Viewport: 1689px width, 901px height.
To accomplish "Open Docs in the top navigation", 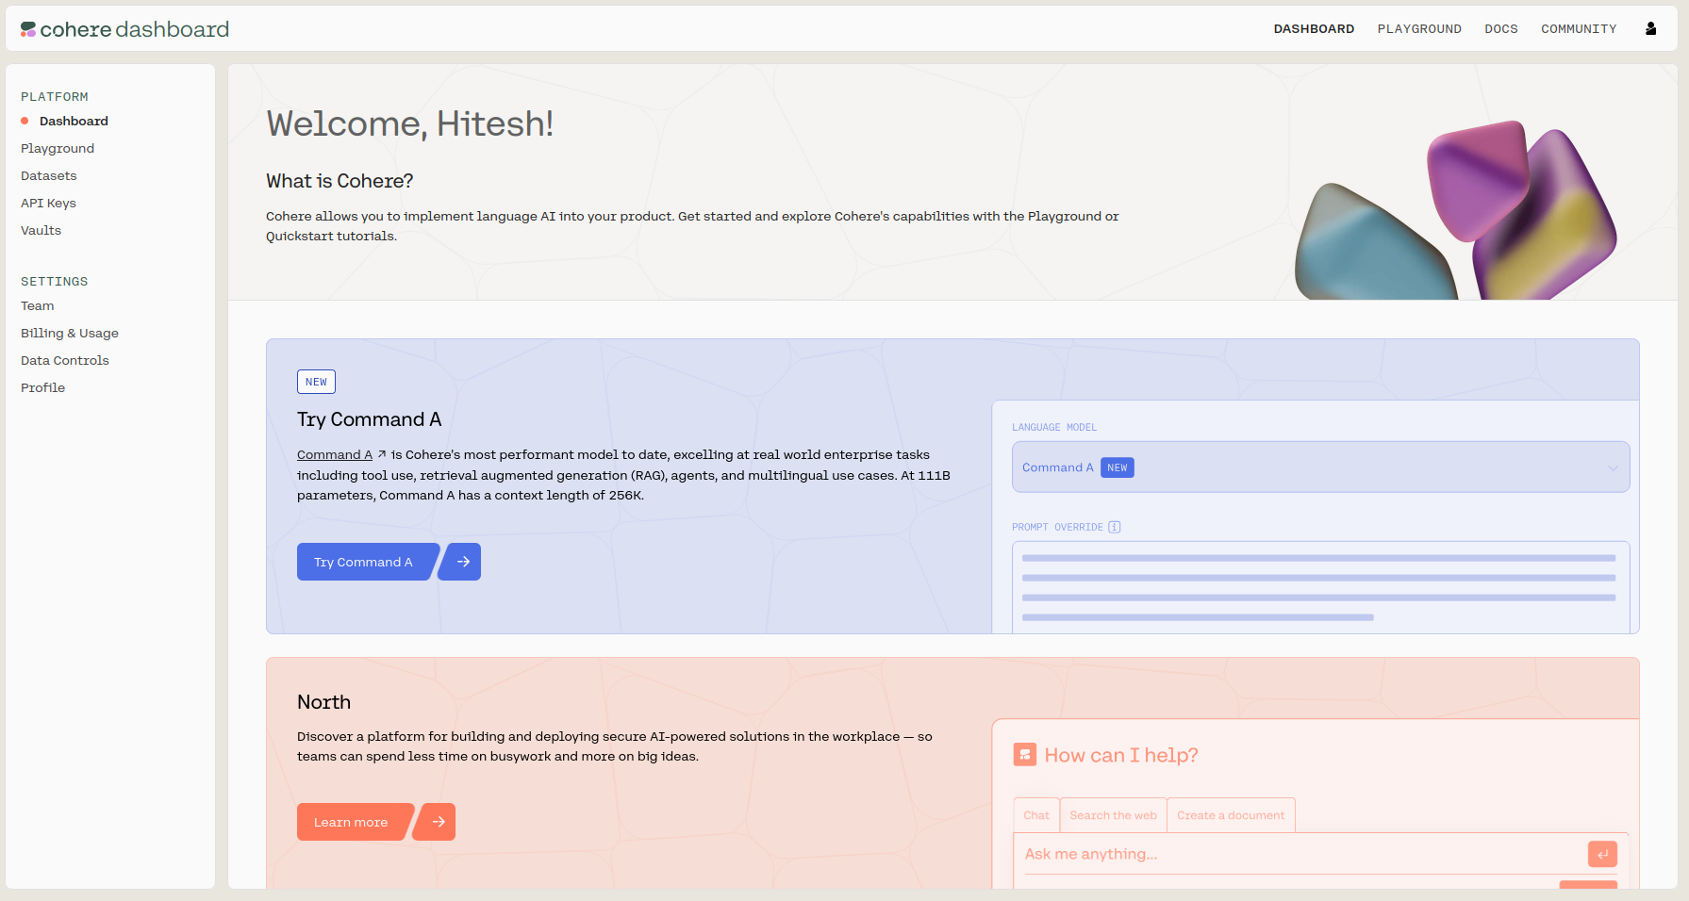I will [1500, 29].
